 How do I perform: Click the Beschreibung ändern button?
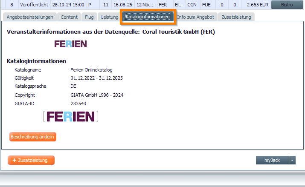coord(33,137)
